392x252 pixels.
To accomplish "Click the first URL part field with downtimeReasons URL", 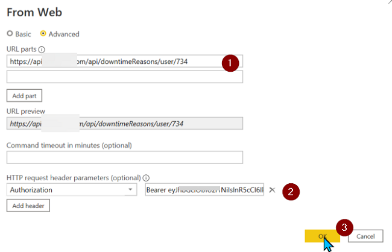I will coord(115,61).
